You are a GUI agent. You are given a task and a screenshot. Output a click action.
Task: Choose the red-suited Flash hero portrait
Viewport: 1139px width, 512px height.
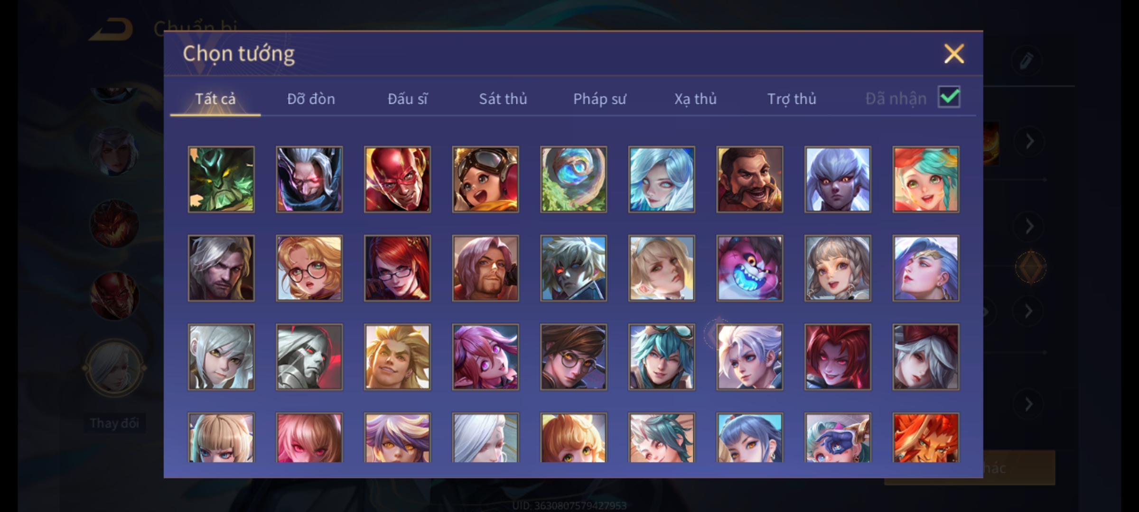point(397,179)
